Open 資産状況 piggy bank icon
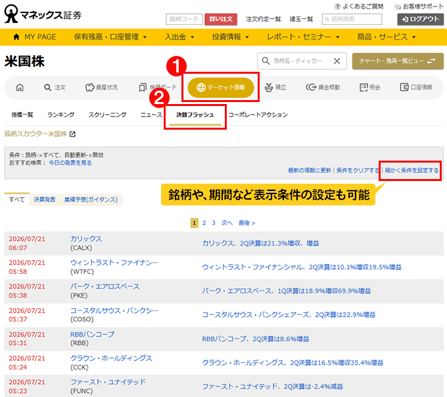 tap(101, 88)
